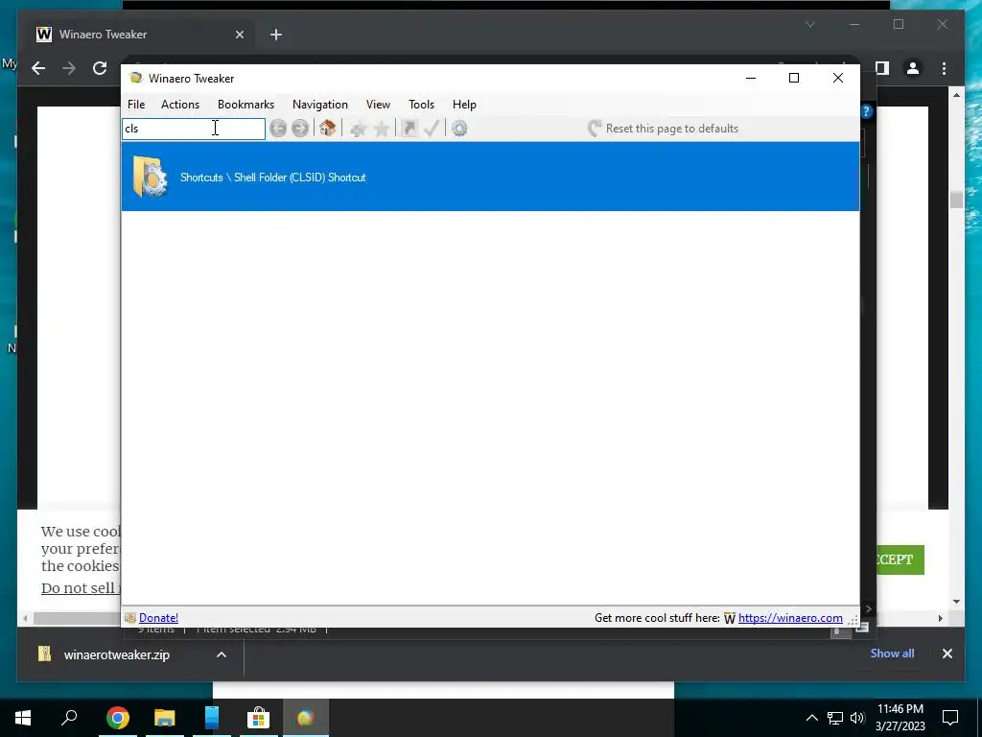Add bookmark with the plus-star icon
Viewport: 982px width, 737px height.
359,130
